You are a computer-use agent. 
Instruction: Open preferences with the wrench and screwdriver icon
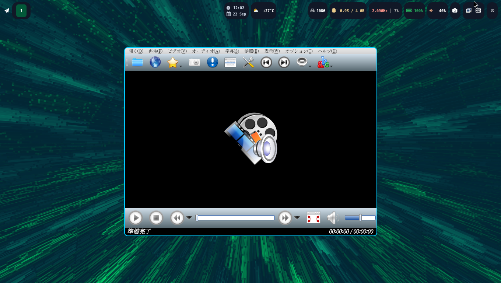249,63
